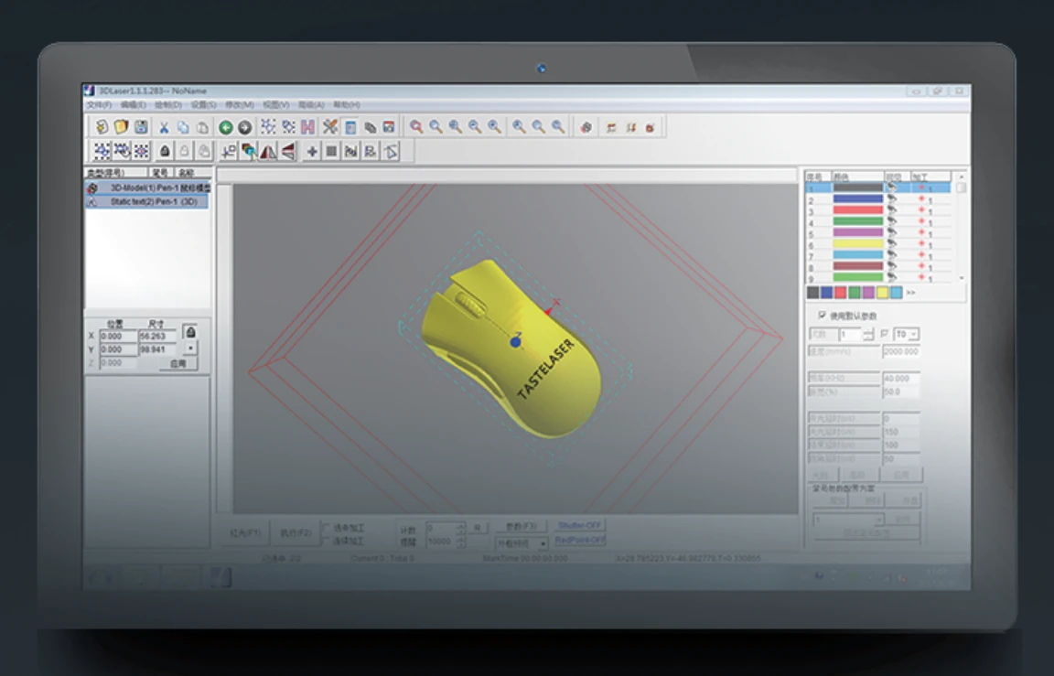Click the mirror triangle icon
Viewport: 1054px width, 676px height.
[x=268, y=152]
